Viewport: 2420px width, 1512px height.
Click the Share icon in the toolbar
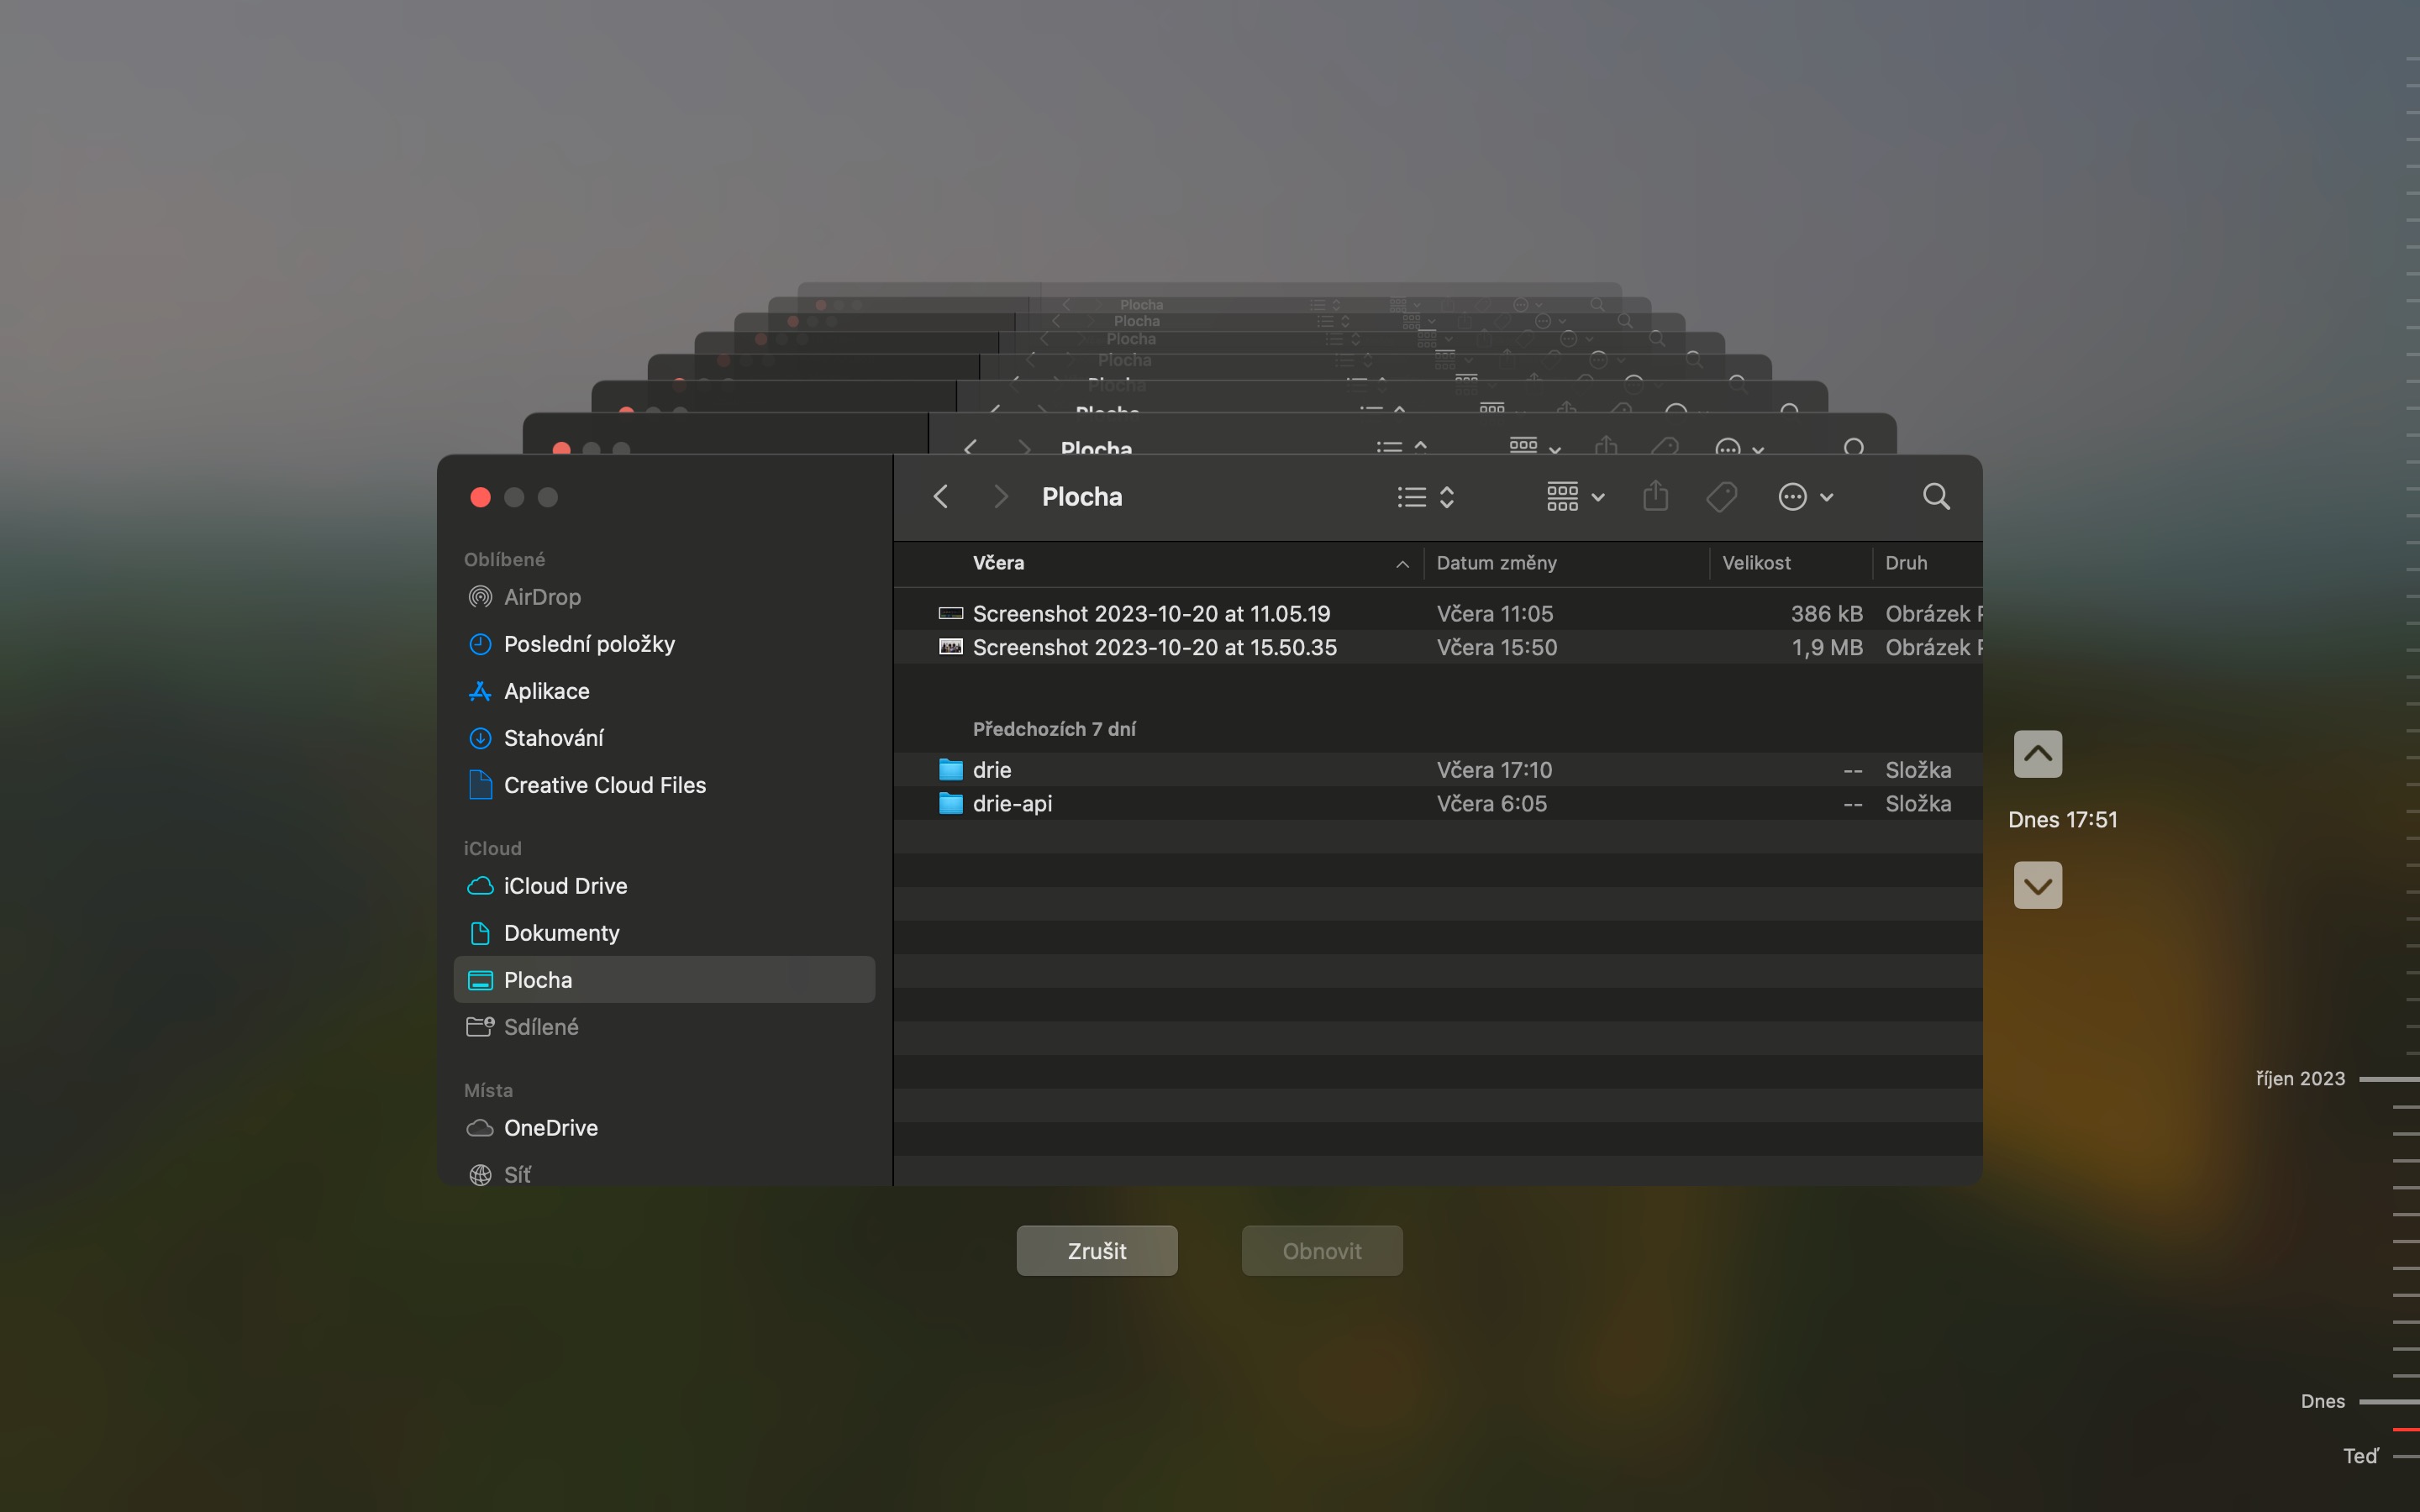click(x=1655, y=496)
